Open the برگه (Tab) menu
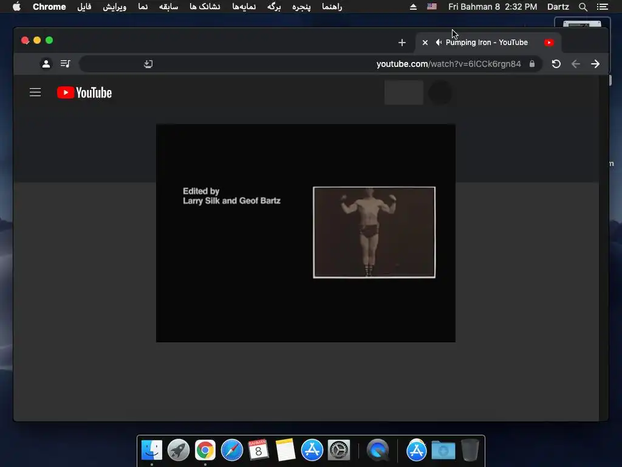Image resolution: width=622 pixels, height=467 pixels. [274, 7]
